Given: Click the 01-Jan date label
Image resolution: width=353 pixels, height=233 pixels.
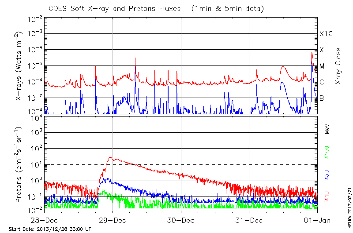Looking at the screenshot, I should (317, 220).
